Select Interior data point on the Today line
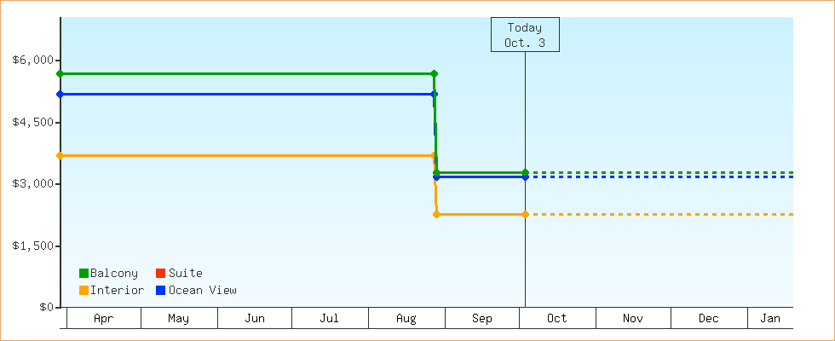The height and width of the screenshot is (341, 835). coord(525,214)
